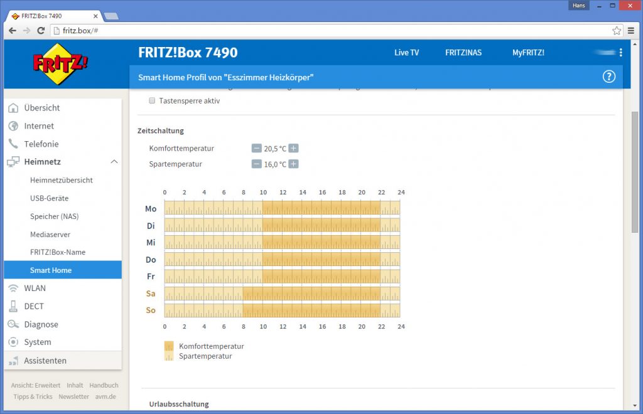Select the Übersicht house icon
643x414 pixels.
click(14, 107)
